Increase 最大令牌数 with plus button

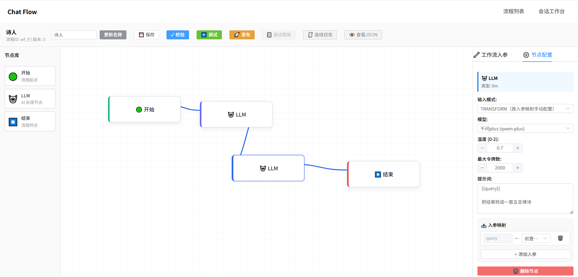click(517, 168)
